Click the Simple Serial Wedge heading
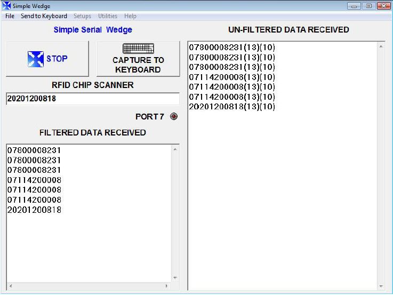Screen dimensions: 393x295 pyautogui.click(x=93, y=29)
